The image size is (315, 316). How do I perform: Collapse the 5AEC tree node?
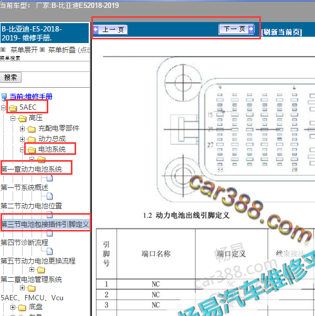pos(3,108)
